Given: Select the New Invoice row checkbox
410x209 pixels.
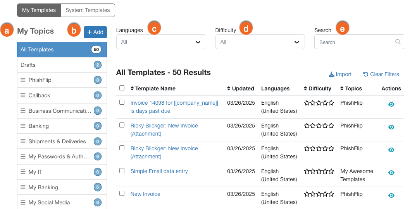Looking at the screenshot, I should pyautogui.click(x=122, y=194).
